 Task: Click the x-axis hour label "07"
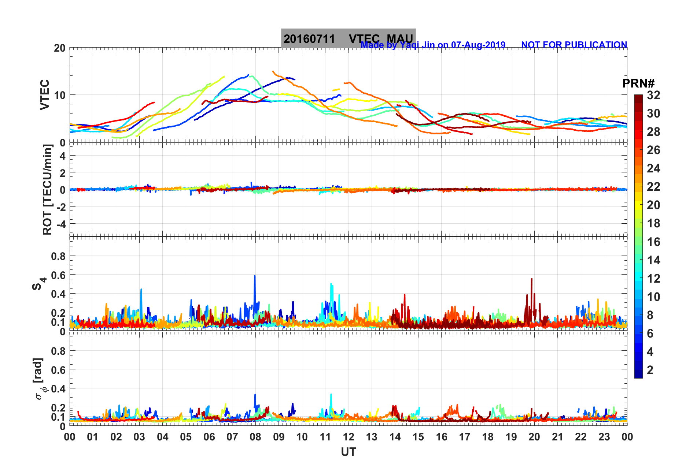(x=232, y=437)
